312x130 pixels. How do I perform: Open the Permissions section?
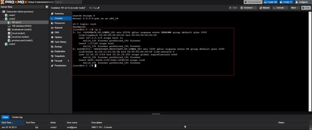[x=61, y=66]
